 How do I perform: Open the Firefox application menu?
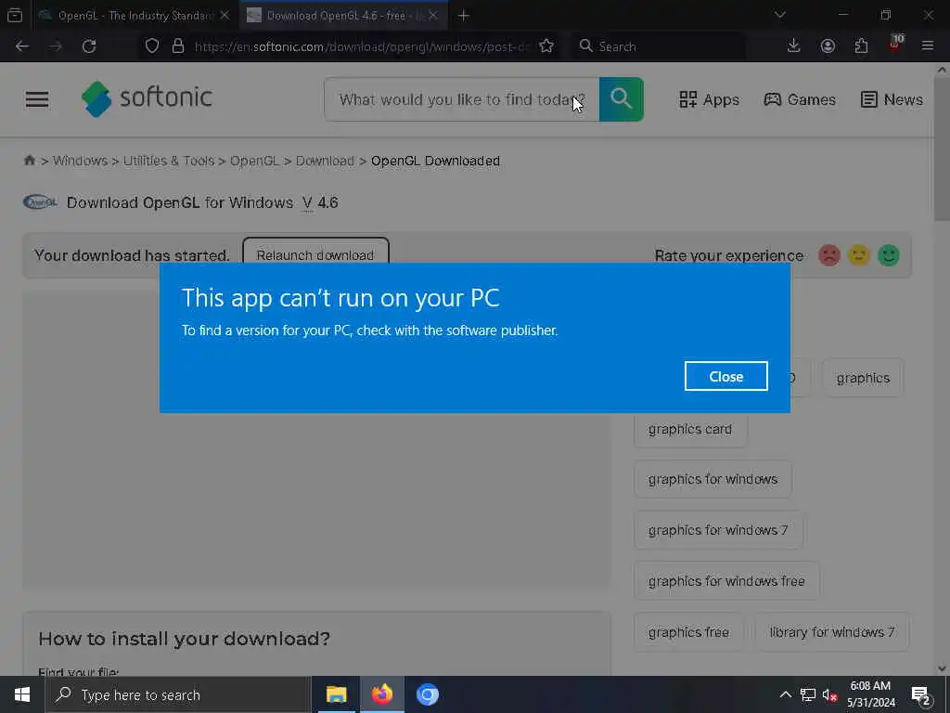[x=927, y=46]
